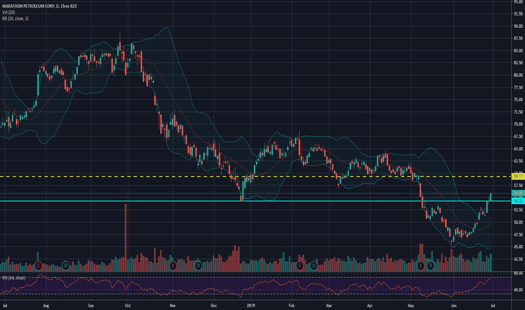Click the Jun label on time axis

point(453,305)
